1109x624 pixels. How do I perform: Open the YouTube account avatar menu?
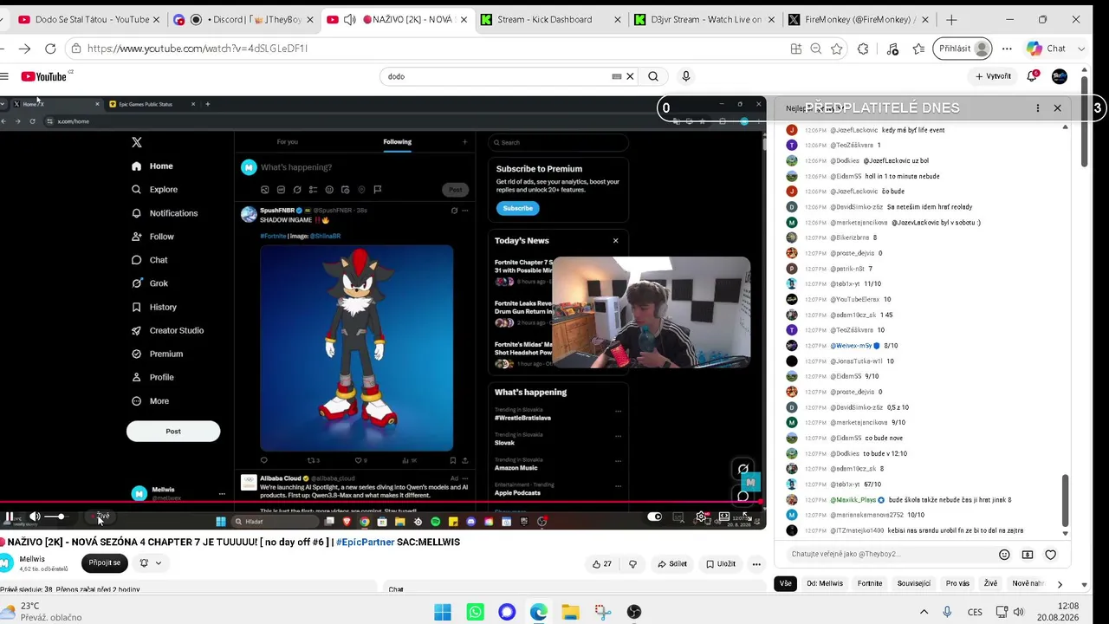[1060, 76]
